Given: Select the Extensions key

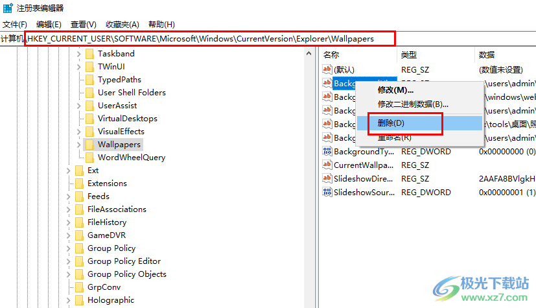Looking at the screenshot, I should pyautogui.click(x=107, y=184).
